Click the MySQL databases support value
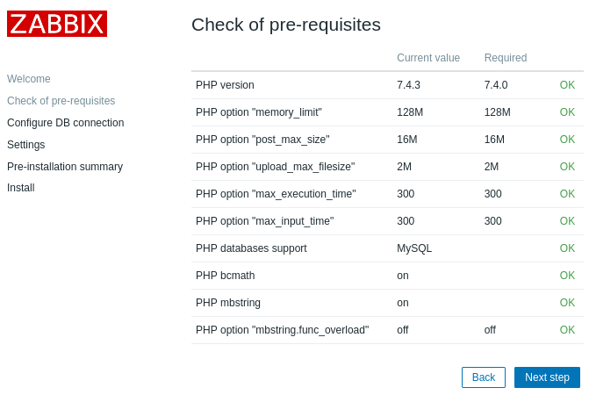Image resolution: width=589 pixels, height=395 pixels. click(414, 248)
